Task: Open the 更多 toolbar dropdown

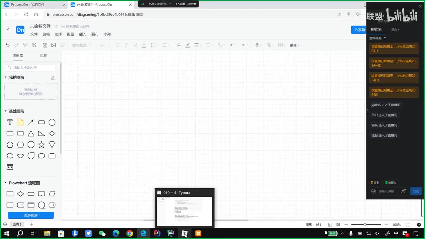Action: (x=294, y=45)
